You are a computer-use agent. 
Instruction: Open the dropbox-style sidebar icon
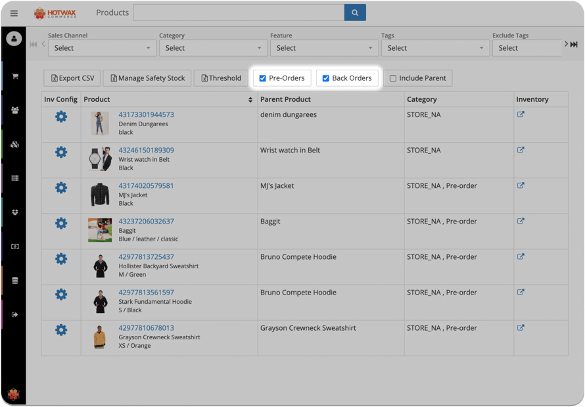[15, 212]
